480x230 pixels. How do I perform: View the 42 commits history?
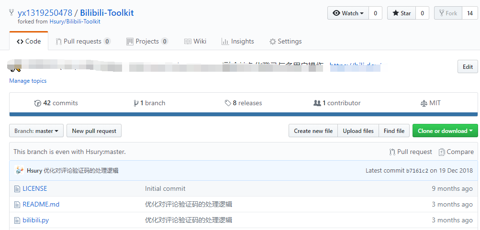point(56,103)
